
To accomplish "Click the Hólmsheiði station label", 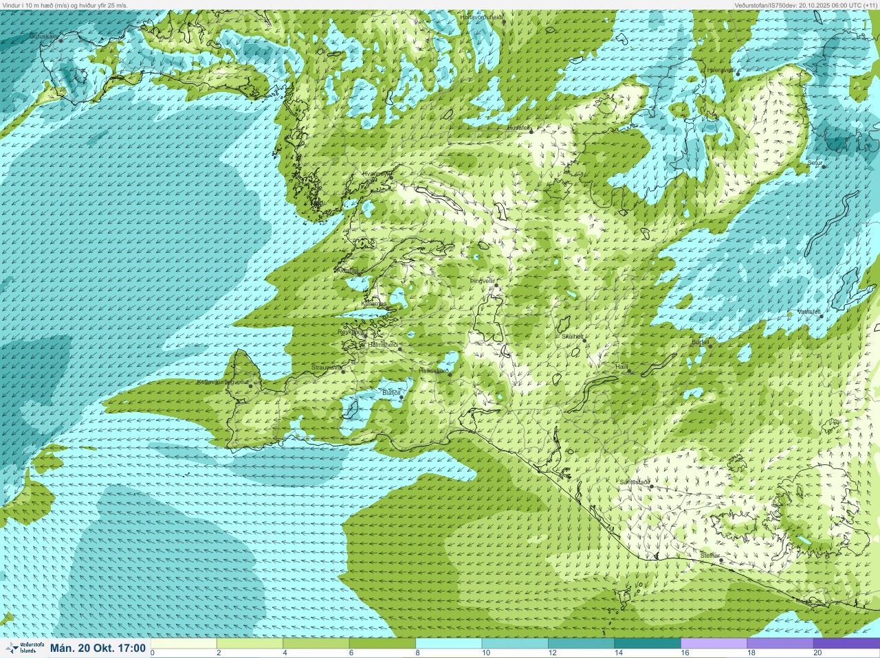I will coord(383,344).
